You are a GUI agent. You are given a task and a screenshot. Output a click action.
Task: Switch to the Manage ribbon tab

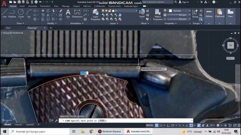(66, 6)
